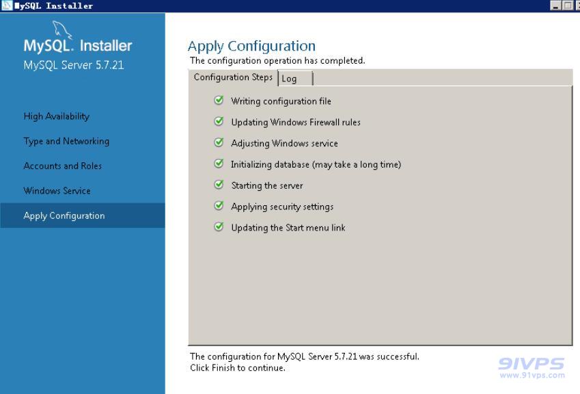
Task: Minimize the MySQL Installer window
Action: coord(555,5)
